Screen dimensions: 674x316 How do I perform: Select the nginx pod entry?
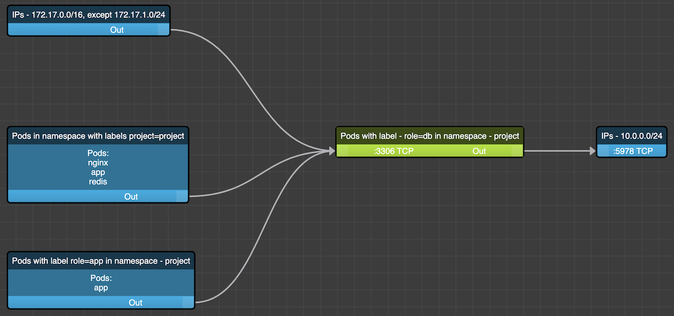pos(98,162)
